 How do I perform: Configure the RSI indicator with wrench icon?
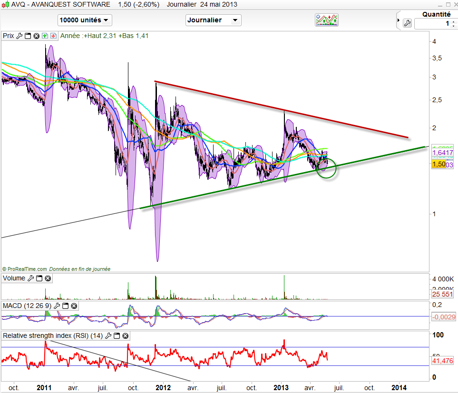[x=108, y=336]
